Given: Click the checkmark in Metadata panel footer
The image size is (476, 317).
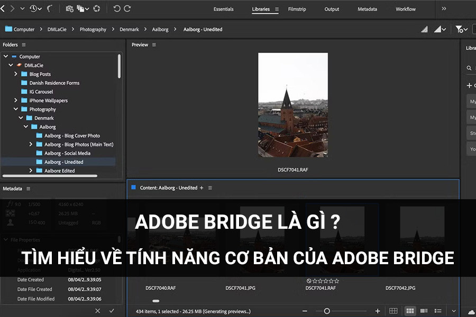Looking at the screenshot, I should tap(112, 311).
